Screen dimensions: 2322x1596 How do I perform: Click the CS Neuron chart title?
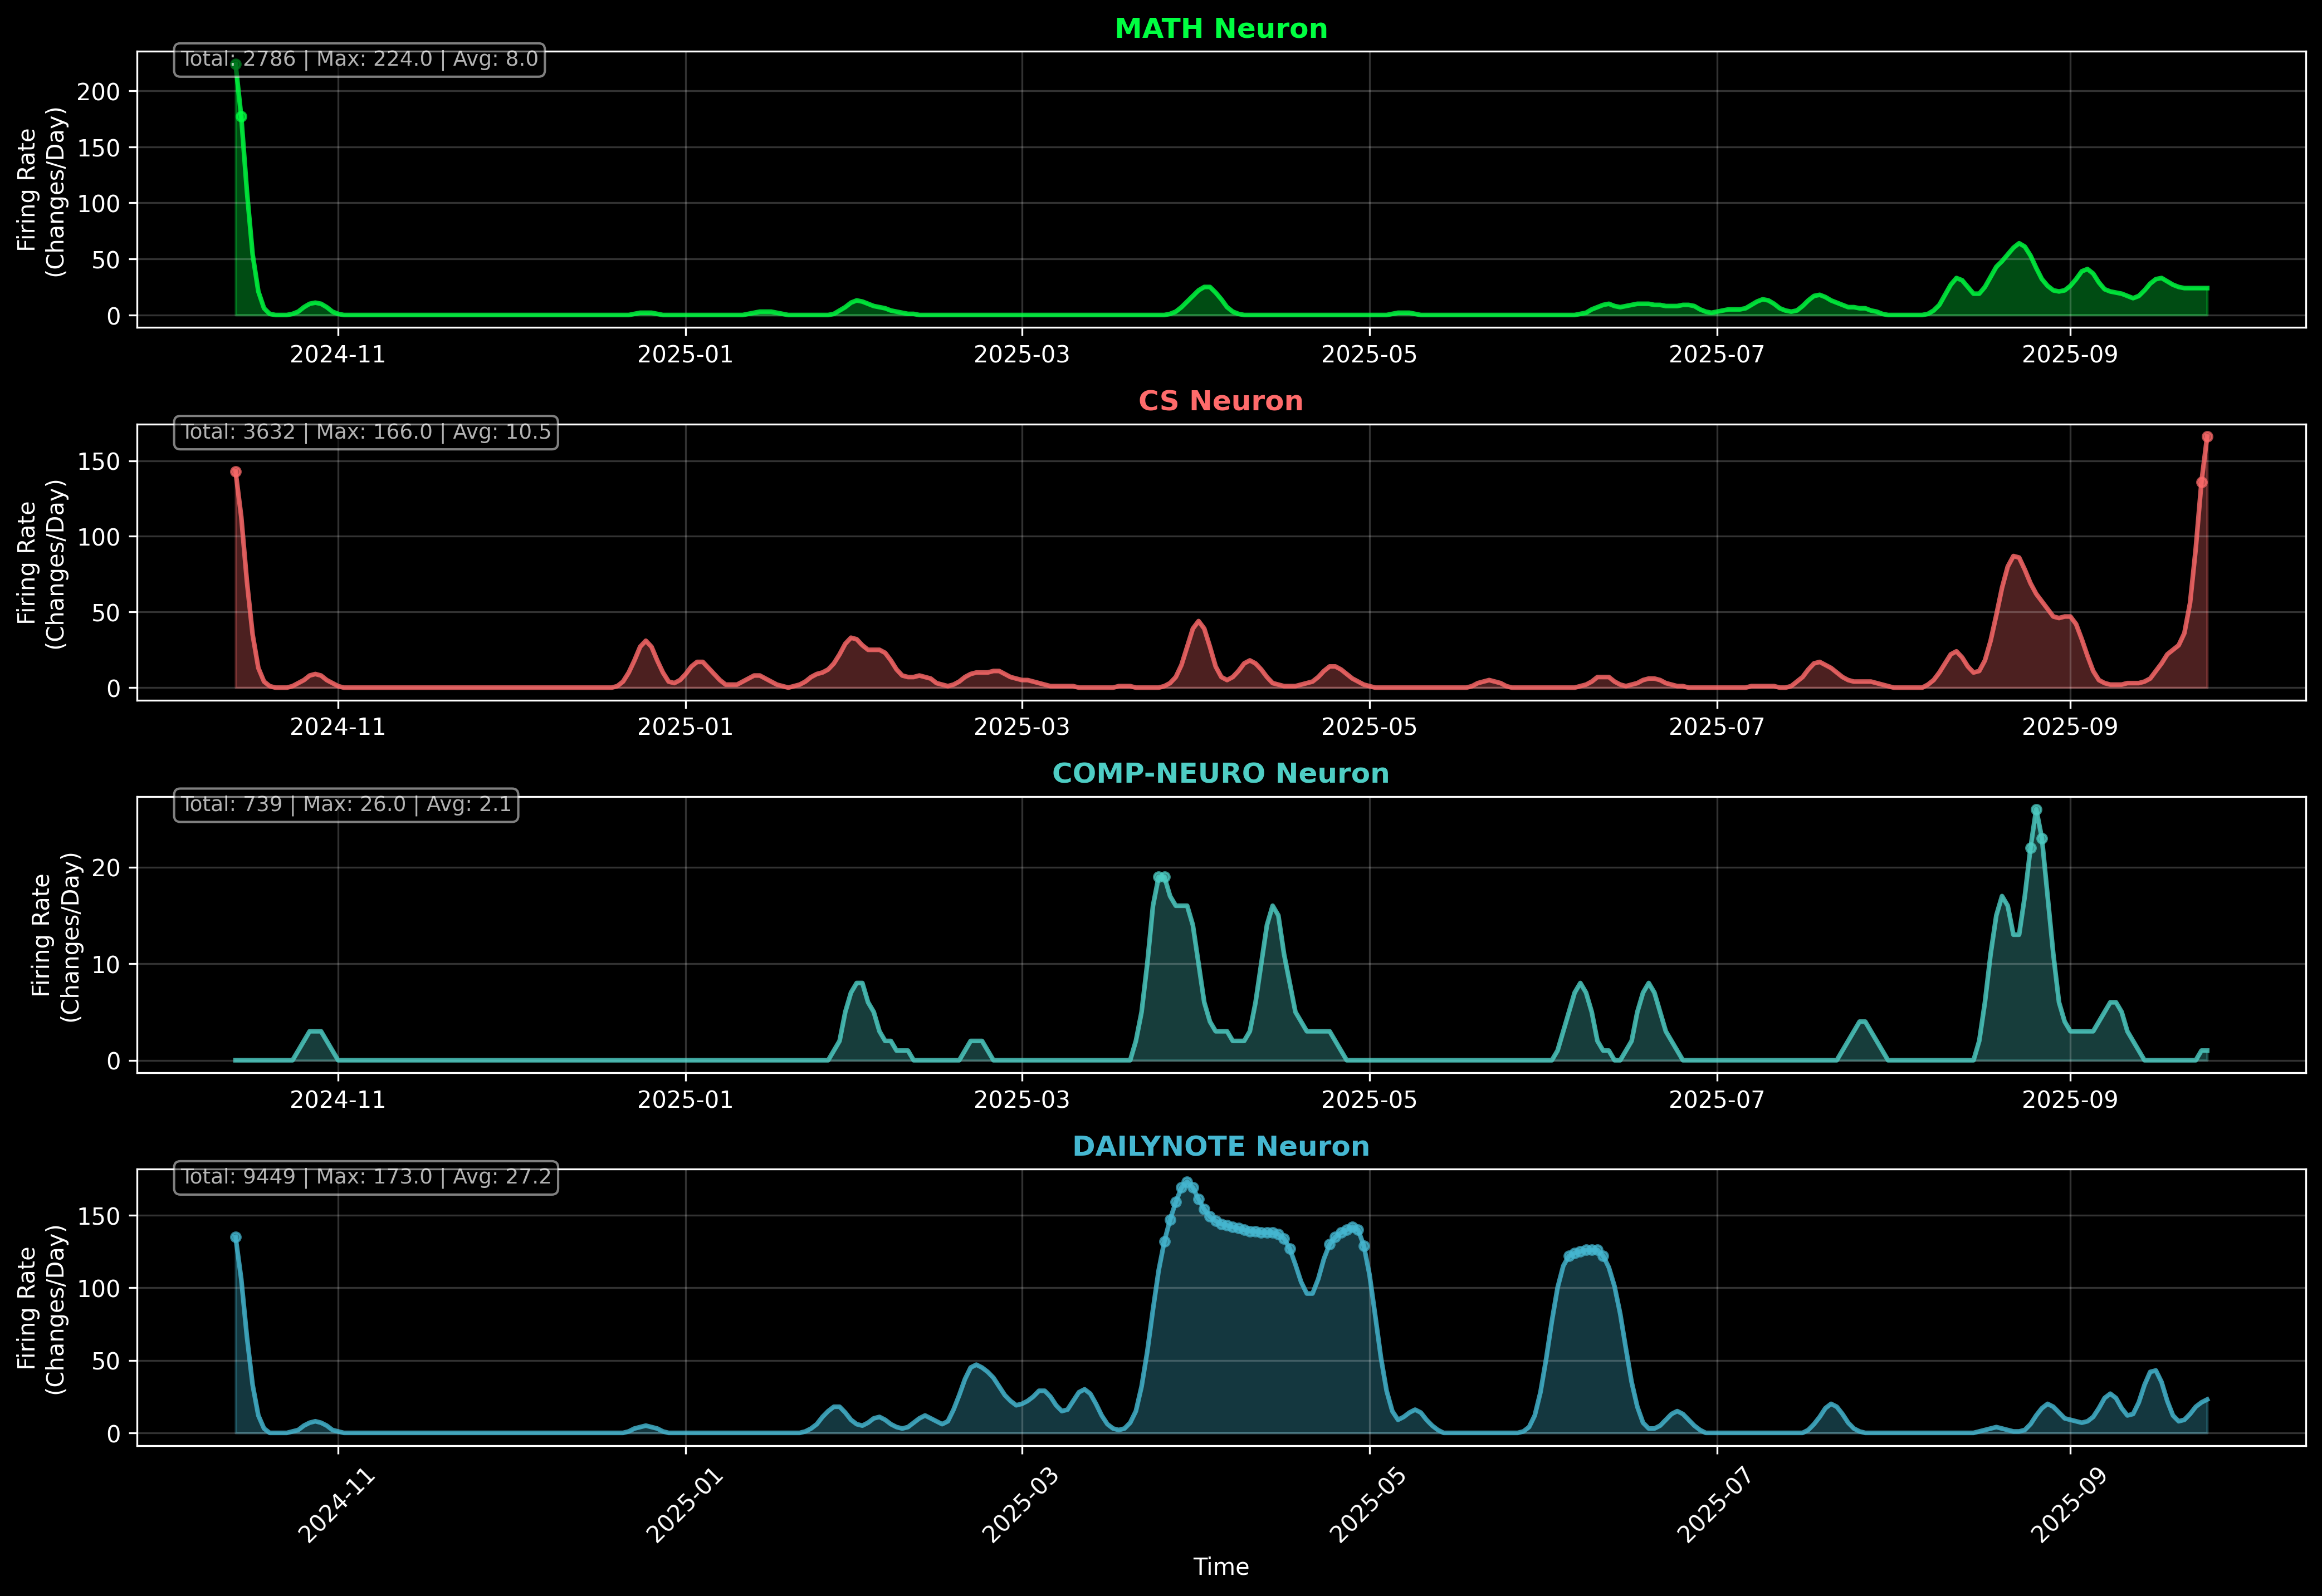(1220, 401)
